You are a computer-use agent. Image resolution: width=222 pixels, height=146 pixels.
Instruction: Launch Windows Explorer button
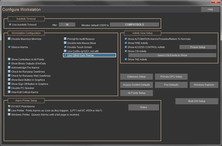(204, 85)
